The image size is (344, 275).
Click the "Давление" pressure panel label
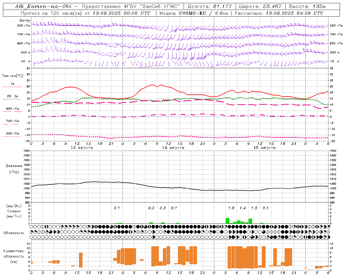coord(14,166)
